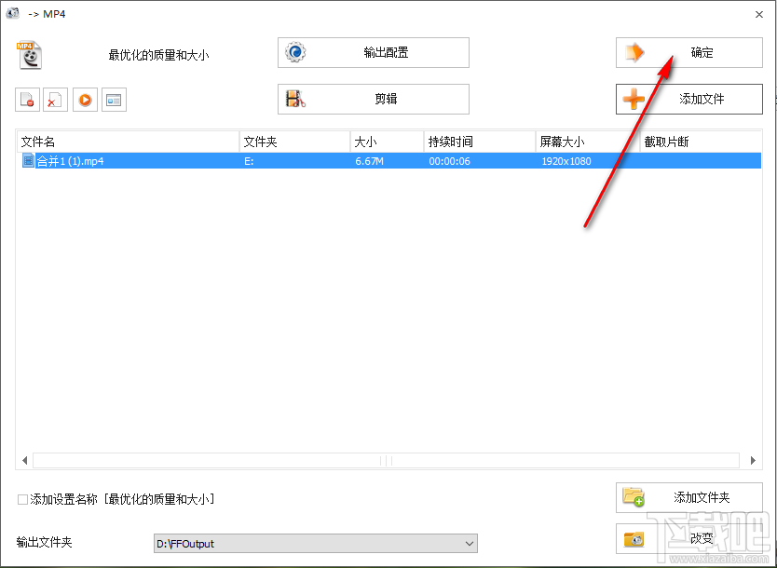The image size is (777, 568).
Task: Click the 改变 change folder button
Action: (688, 538)
